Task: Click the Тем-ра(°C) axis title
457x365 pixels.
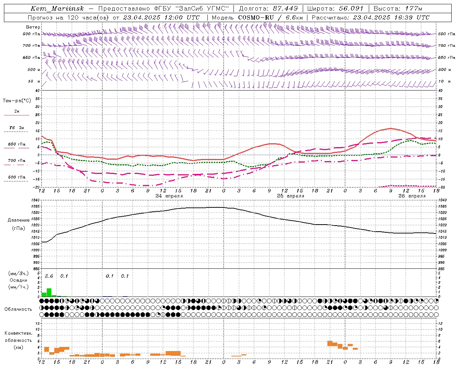Action: [17, 101]
